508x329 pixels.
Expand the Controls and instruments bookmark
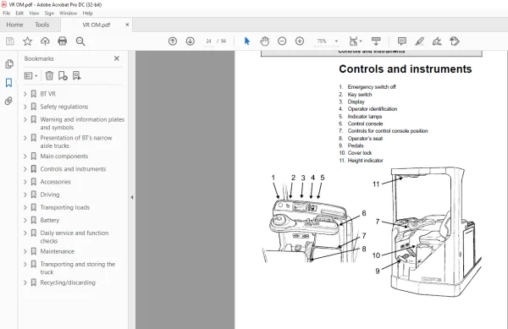pyautogui.click(x=25, y=169)
